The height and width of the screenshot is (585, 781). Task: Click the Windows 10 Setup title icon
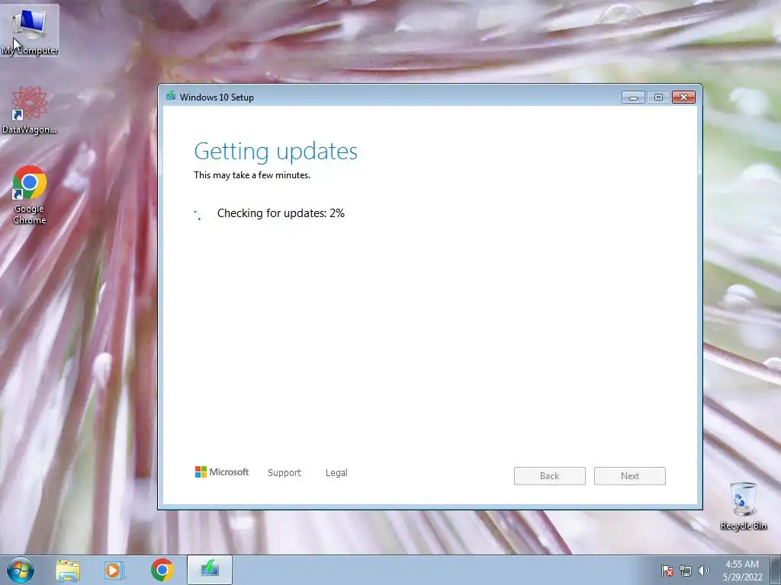click(x=171, y=96)
